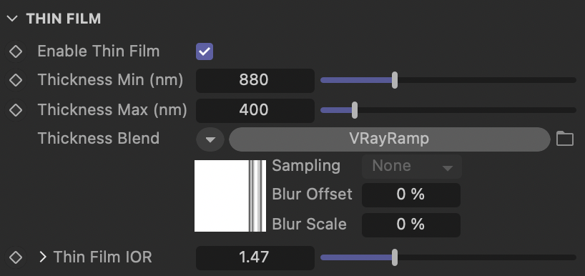585x276 pixels.
Task: Open the Sampling dropdown
Action: (412, 167)
